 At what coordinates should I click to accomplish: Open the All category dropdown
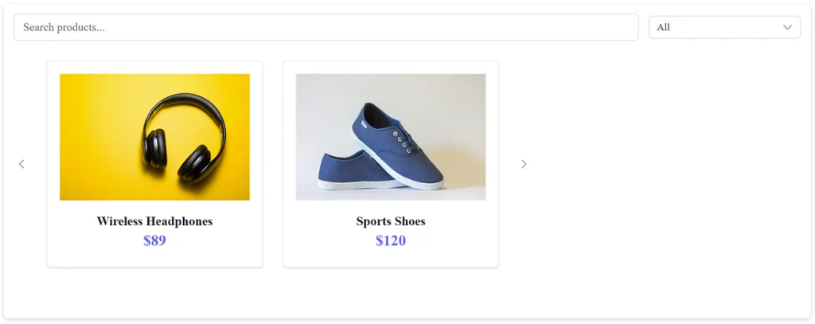723,27
